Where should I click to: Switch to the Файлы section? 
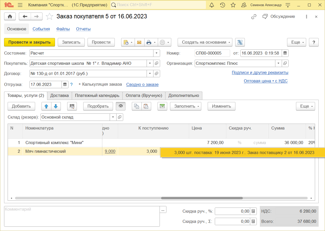[63, 29]
